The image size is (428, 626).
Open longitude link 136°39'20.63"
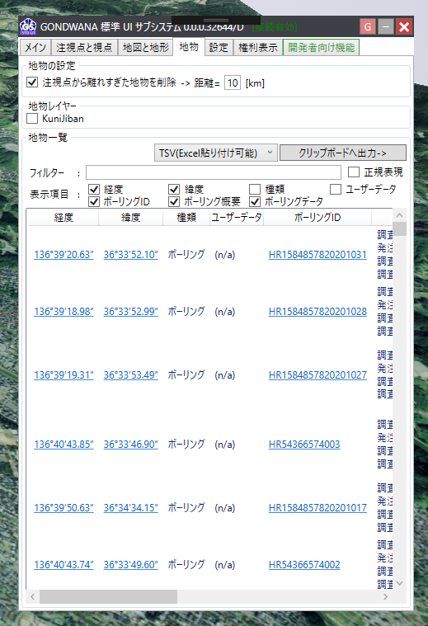(x=63, y=255)
